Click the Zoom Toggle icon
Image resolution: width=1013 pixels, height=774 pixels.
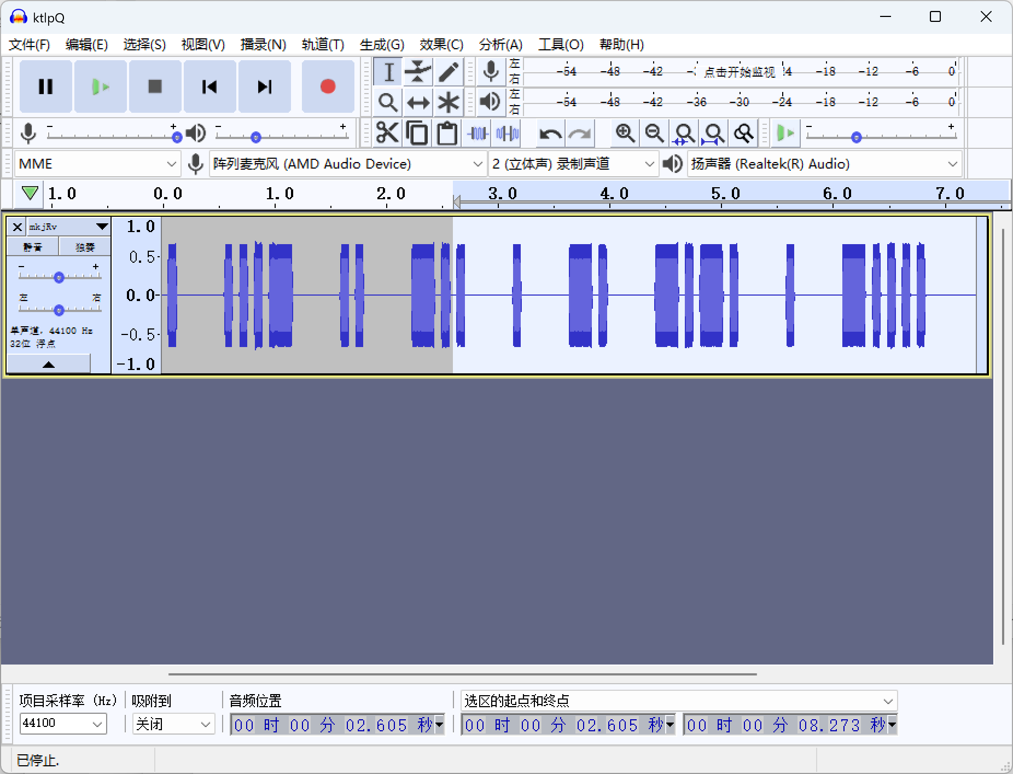743,133
